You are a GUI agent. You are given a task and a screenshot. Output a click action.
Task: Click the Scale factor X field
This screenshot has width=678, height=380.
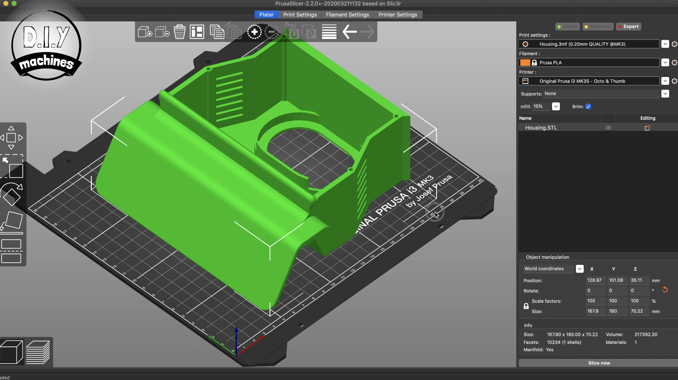(595, 301)
